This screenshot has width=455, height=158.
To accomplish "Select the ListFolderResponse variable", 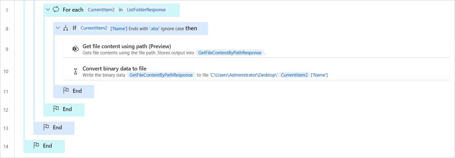I will pos(146,10).
